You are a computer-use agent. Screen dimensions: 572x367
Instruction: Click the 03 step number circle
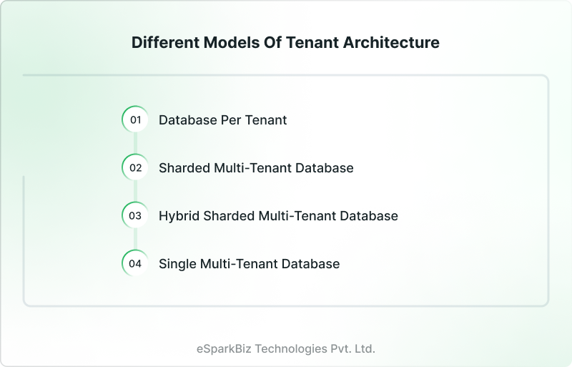click(x=135, y=215)
